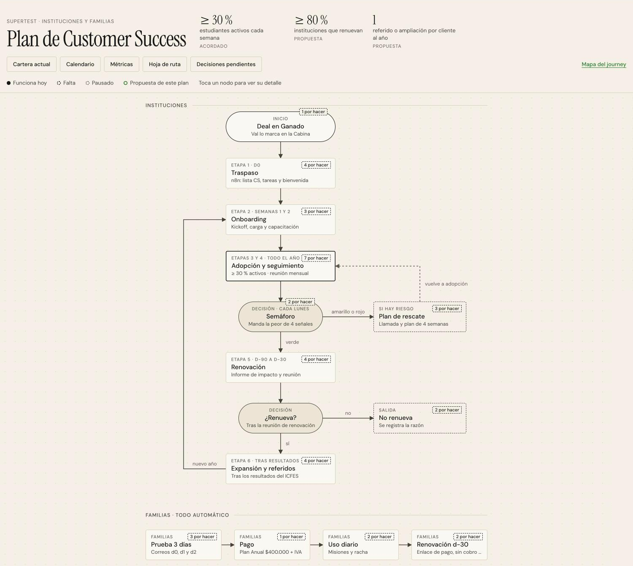Go to the Hoja de ruta tab
633x566 pixels.
coord(165,64)
